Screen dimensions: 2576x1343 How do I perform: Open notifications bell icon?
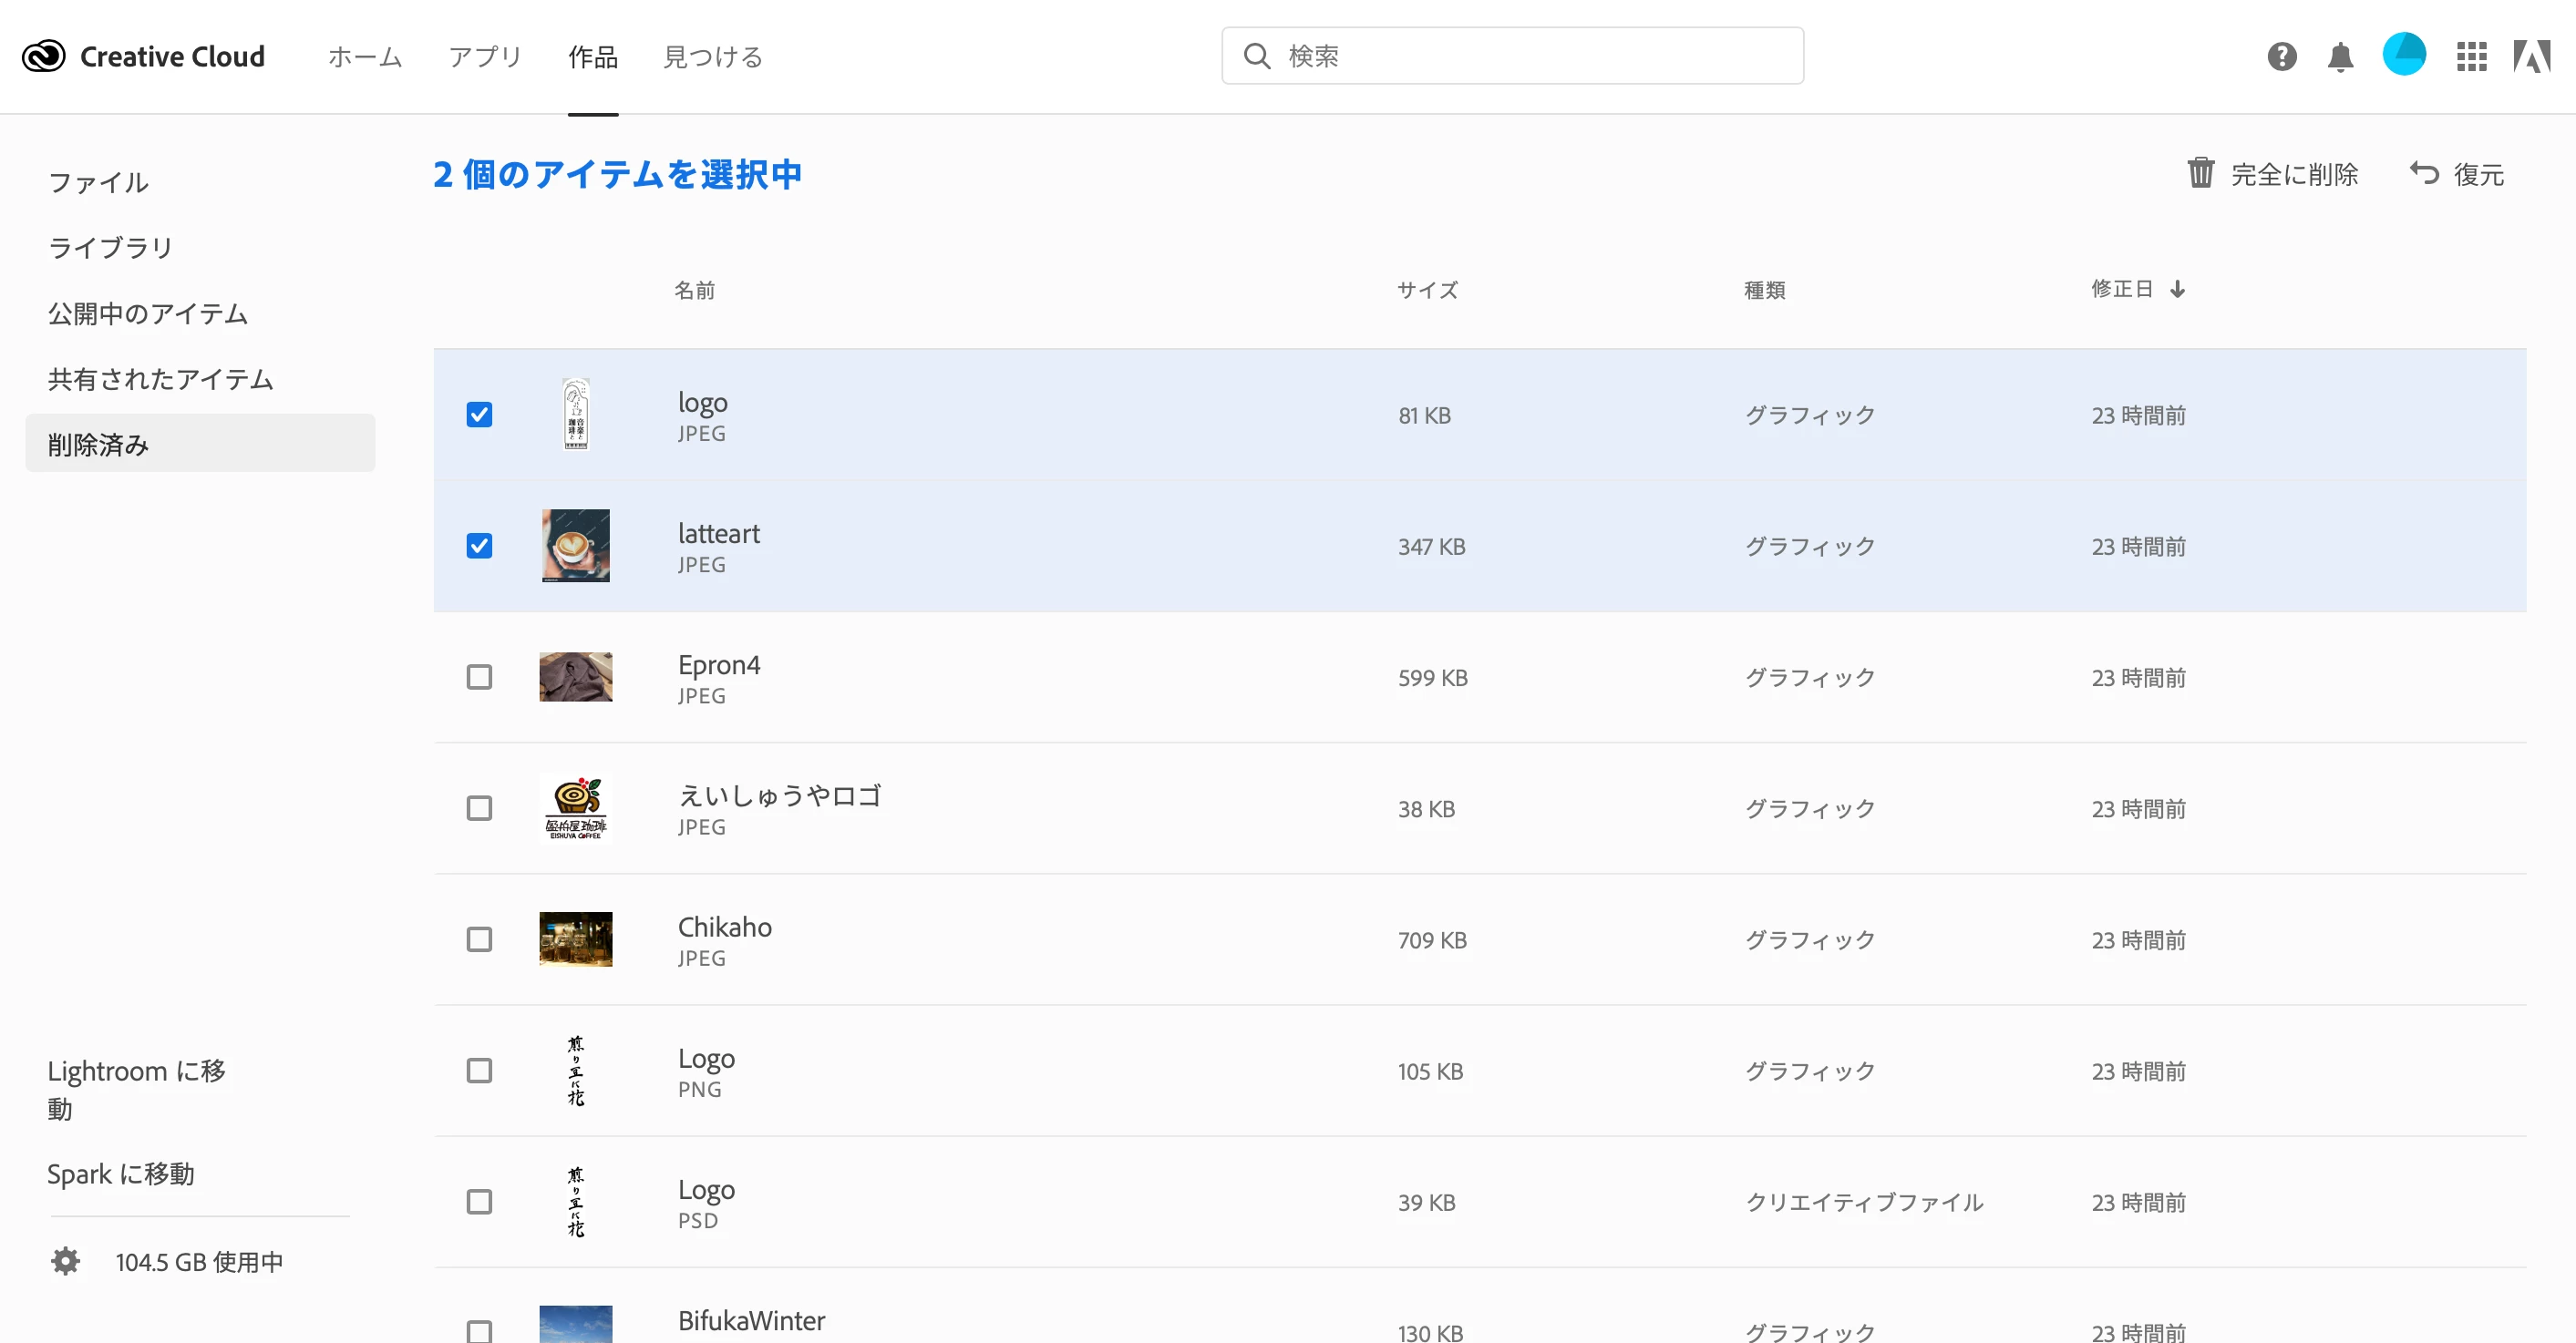coord(2340,57)
